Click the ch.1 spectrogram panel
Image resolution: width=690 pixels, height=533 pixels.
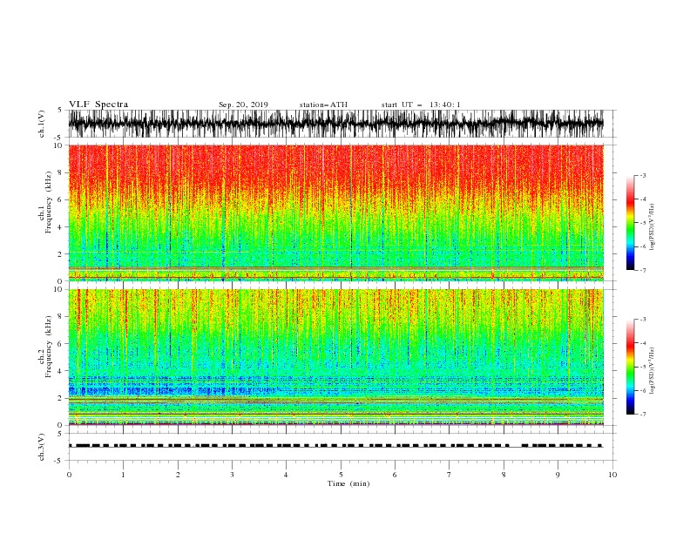336,213
